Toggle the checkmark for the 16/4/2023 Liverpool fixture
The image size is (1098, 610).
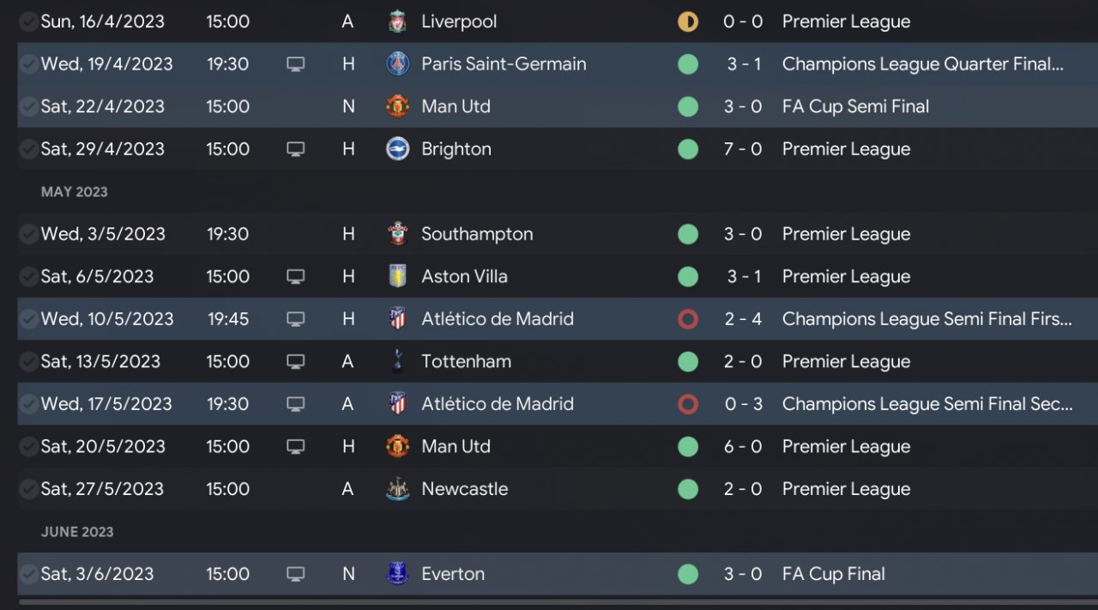(x=28, y=21)
